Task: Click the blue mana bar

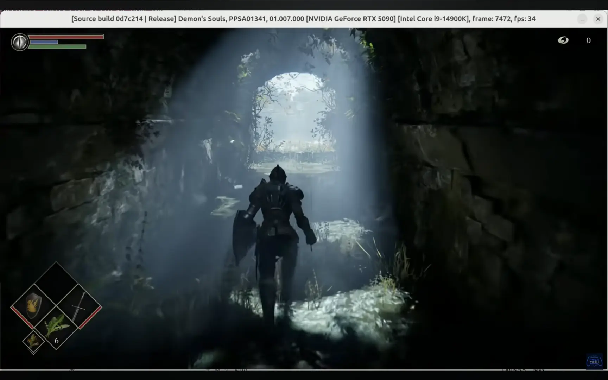Action: click(x=44, y=42)
